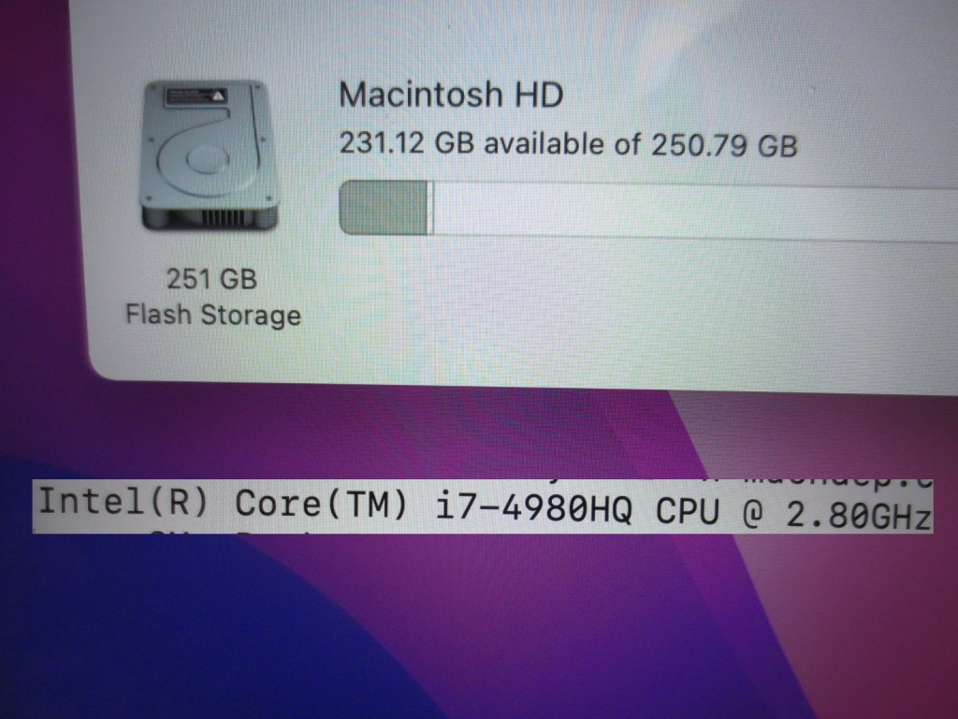
Task: Click the thin divider ending the used segment
Action: click(x=430, y=208)
